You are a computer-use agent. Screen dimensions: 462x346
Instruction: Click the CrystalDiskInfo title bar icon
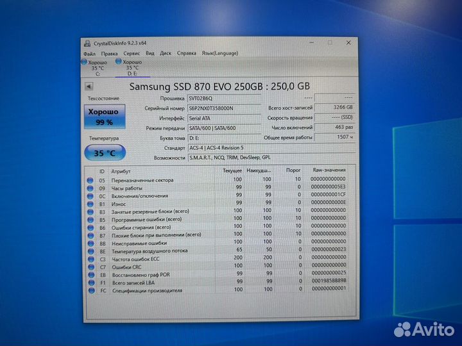(x=87, y=44)
